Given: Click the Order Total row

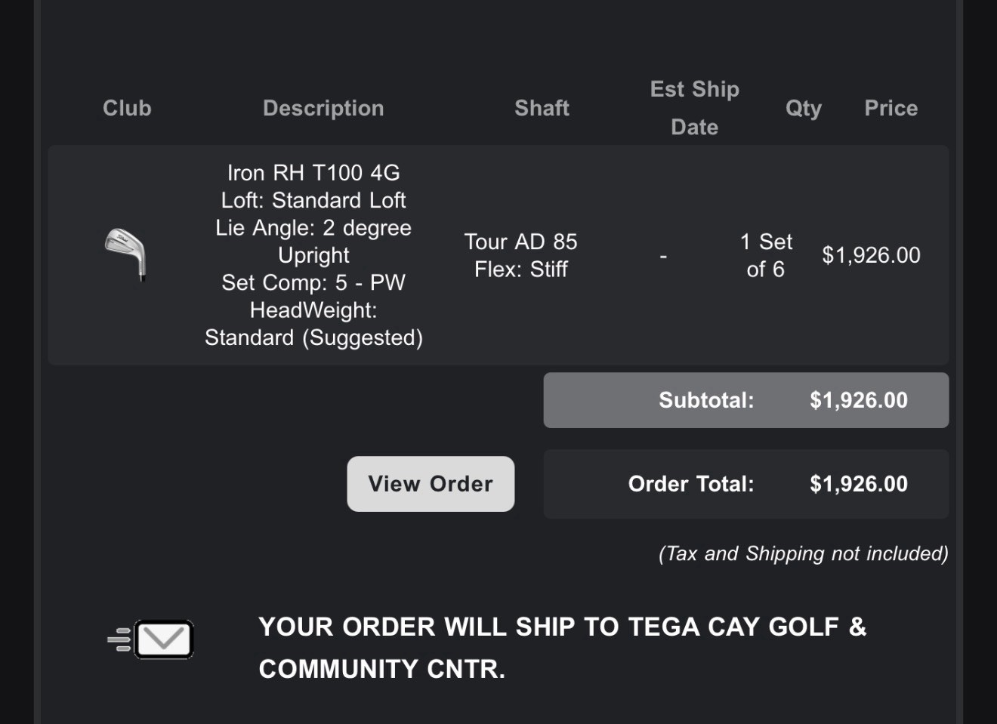Looking at the screenshot, I should coord(746,484).
